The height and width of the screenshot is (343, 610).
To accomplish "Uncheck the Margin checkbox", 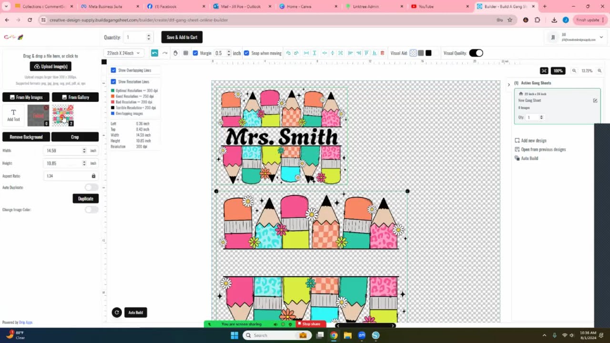I will (x=195, y=53).
